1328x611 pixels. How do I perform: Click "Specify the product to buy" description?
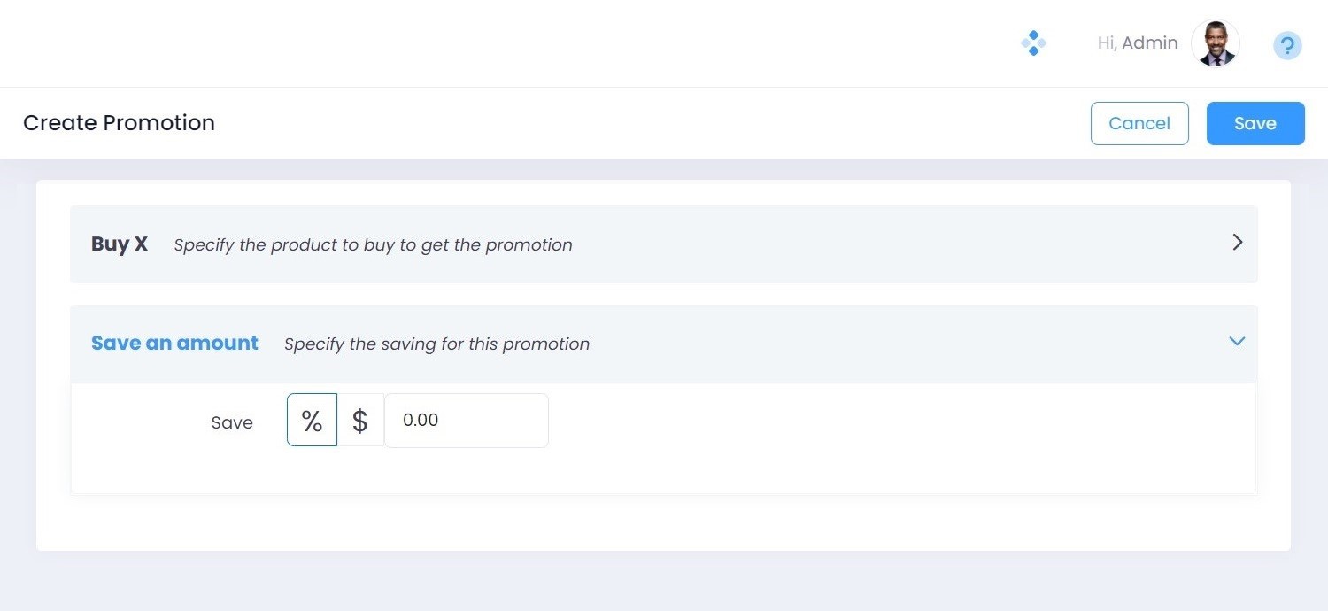[373, 245]
